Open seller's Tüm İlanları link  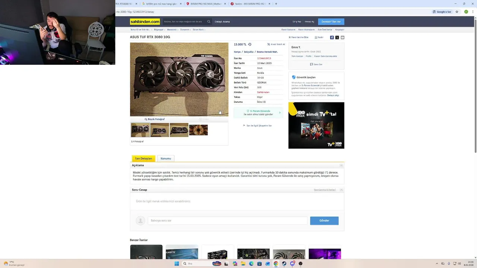(297, 56)
